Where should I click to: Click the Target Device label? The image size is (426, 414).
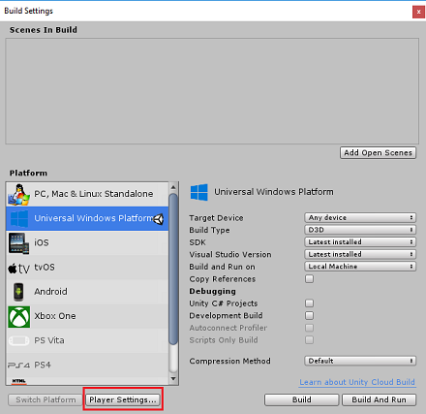216,218
